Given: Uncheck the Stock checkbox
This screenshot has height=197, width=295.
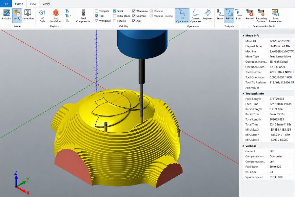Looking at the screenshot, I should (115, 11).
